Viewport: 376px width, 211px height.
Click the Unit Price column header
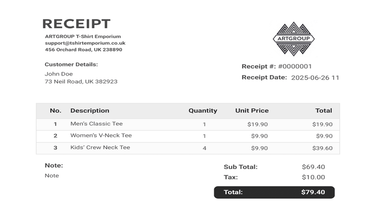(x=252, y=111)
